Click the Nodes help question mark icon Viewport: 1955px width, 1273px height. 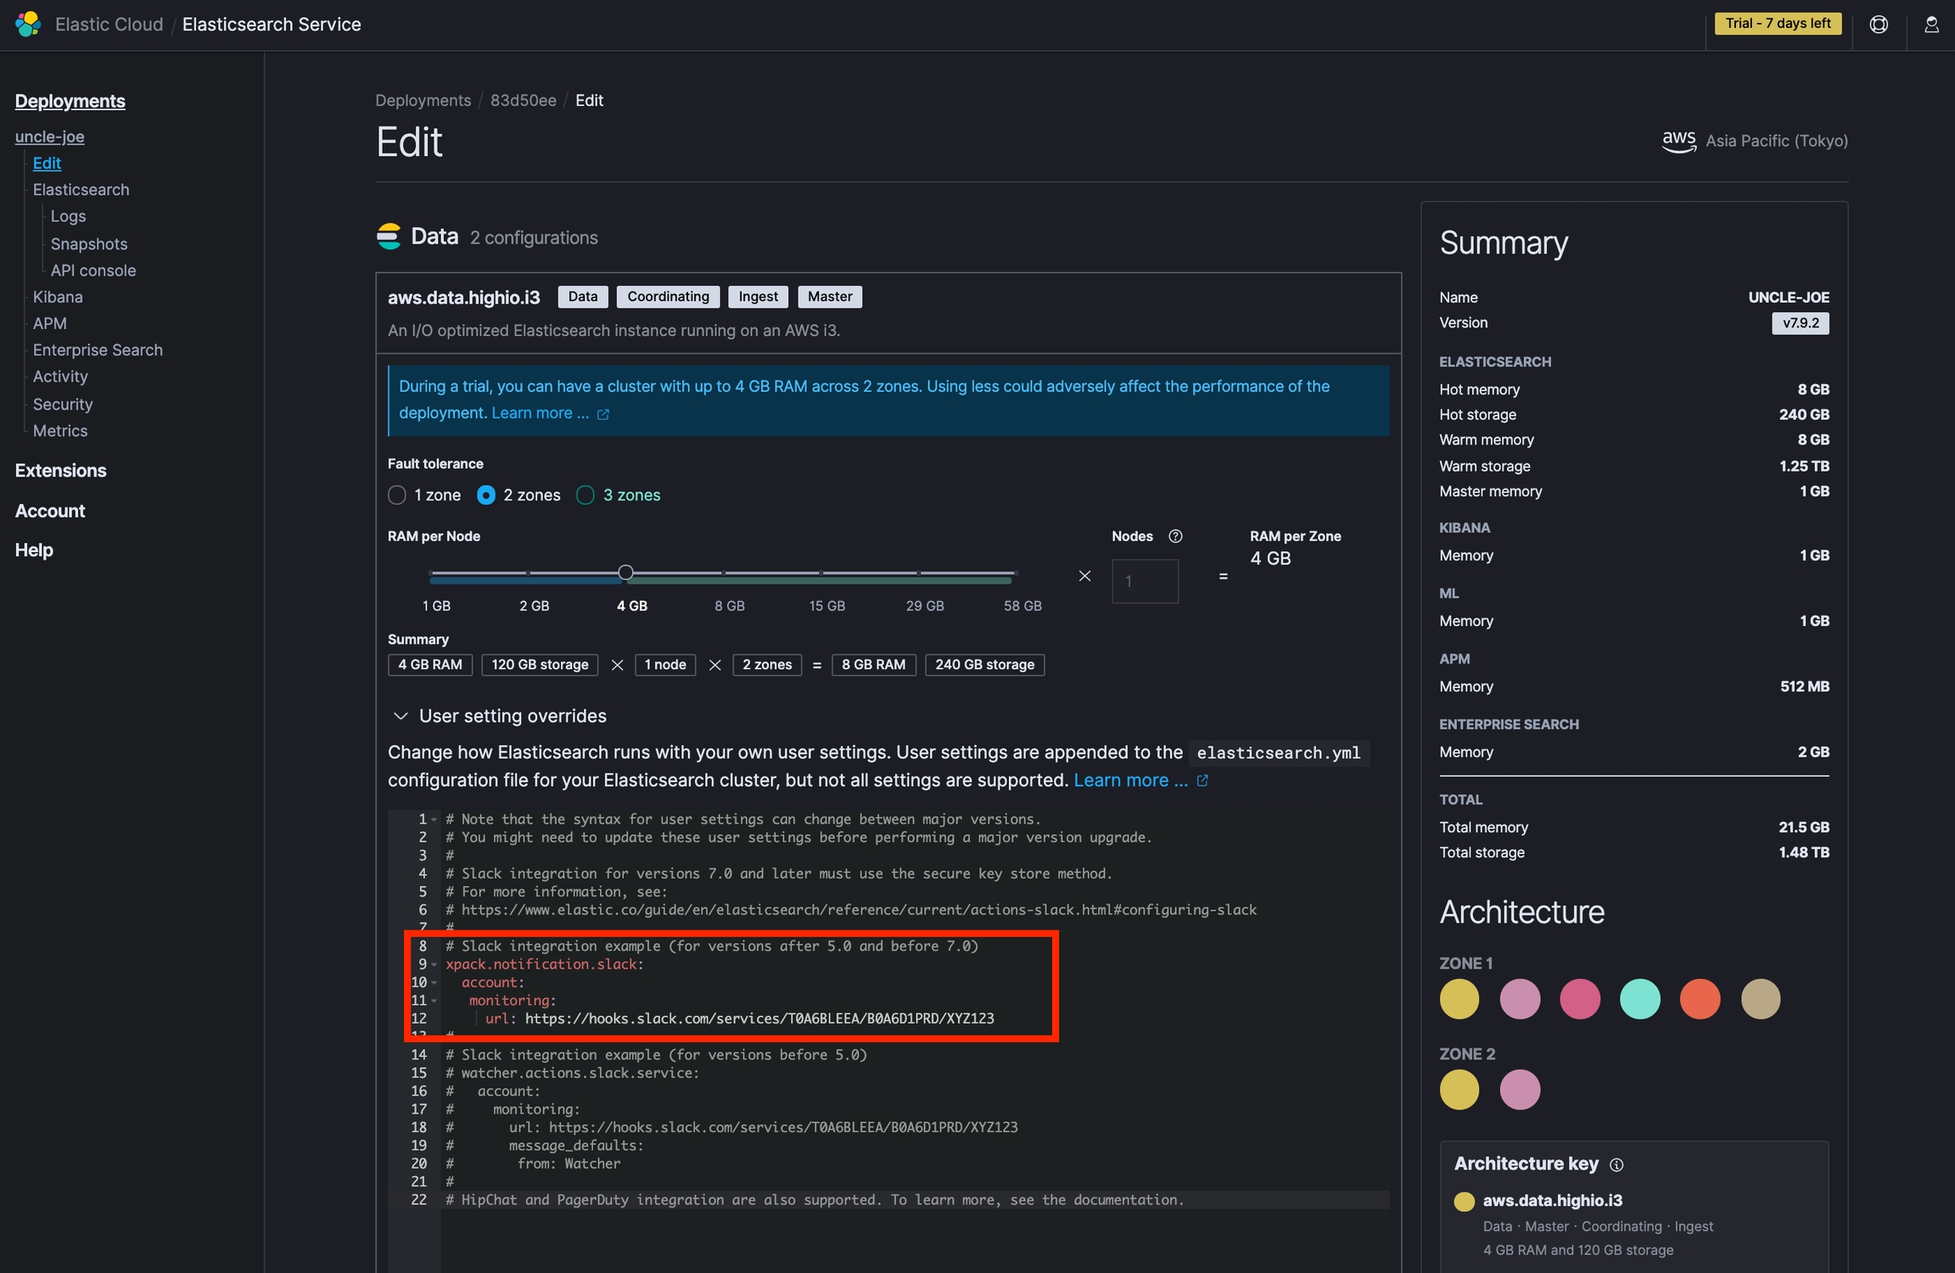point(1175,536)
